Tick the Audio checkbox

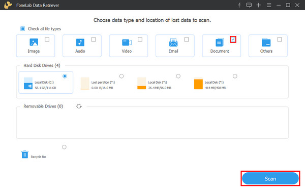[x=94, y=40]
